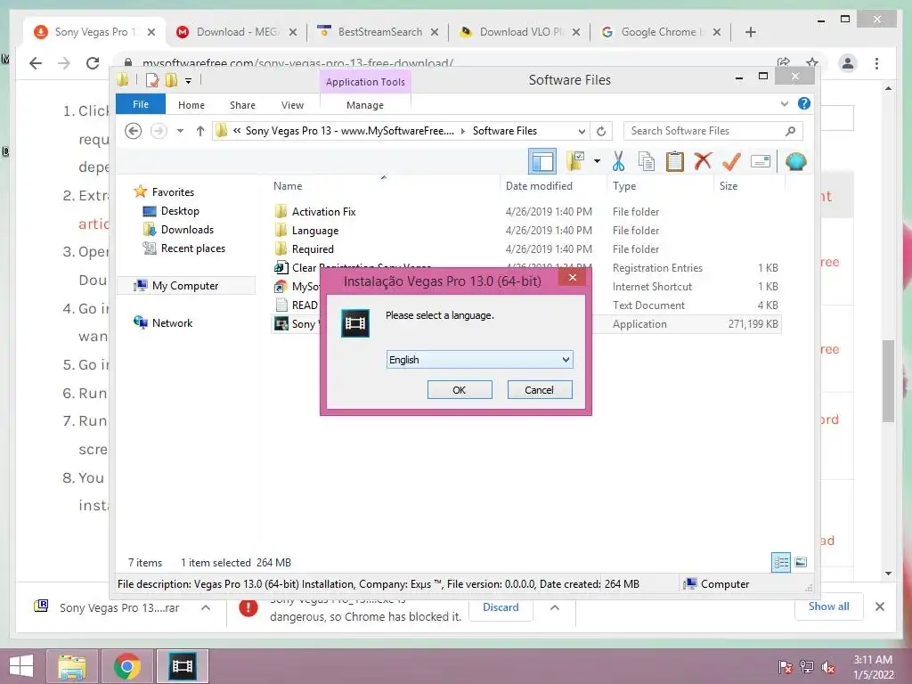Select the Required folder

coord(313,249)
